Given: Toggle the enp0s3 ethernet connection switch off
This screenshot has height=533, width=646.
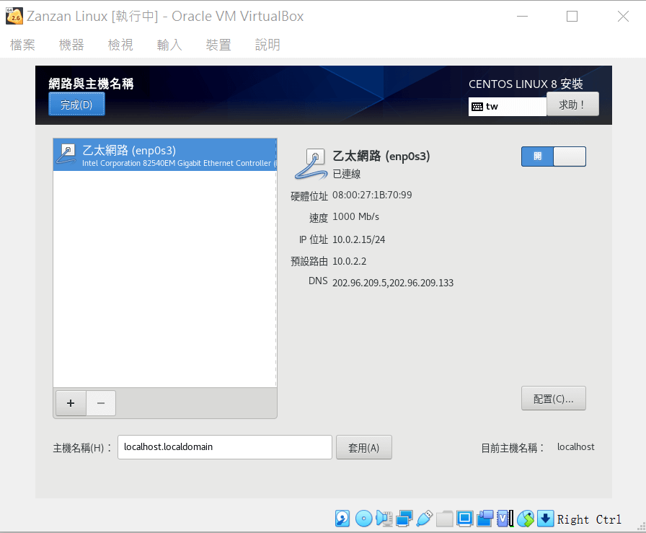Looking at the screenshot, I should click(x=553, y=157).
